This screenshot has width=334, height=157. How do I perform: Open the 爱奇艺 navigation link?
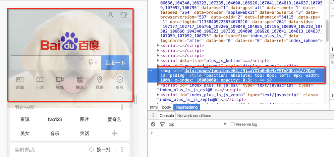[x=114, y=119]
